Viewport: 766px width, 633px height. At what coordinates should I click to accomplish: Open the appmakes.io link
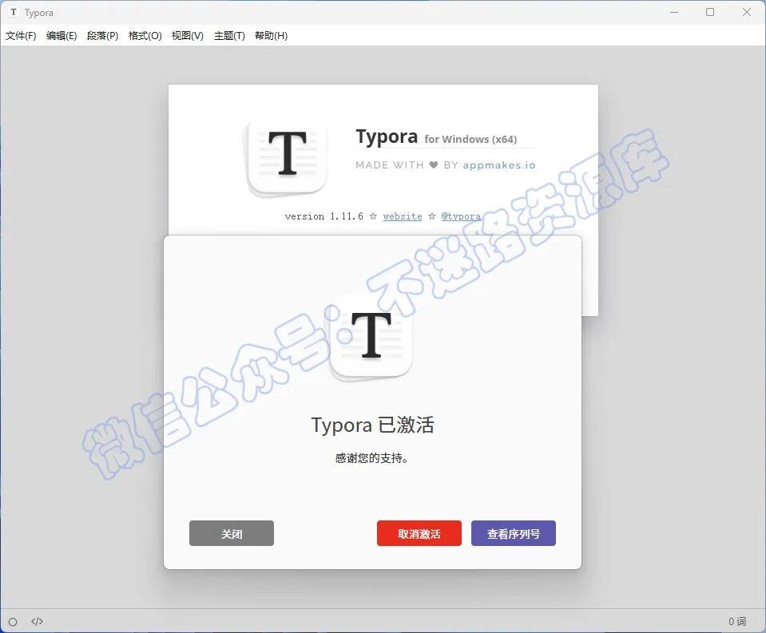tap(499, 165)
